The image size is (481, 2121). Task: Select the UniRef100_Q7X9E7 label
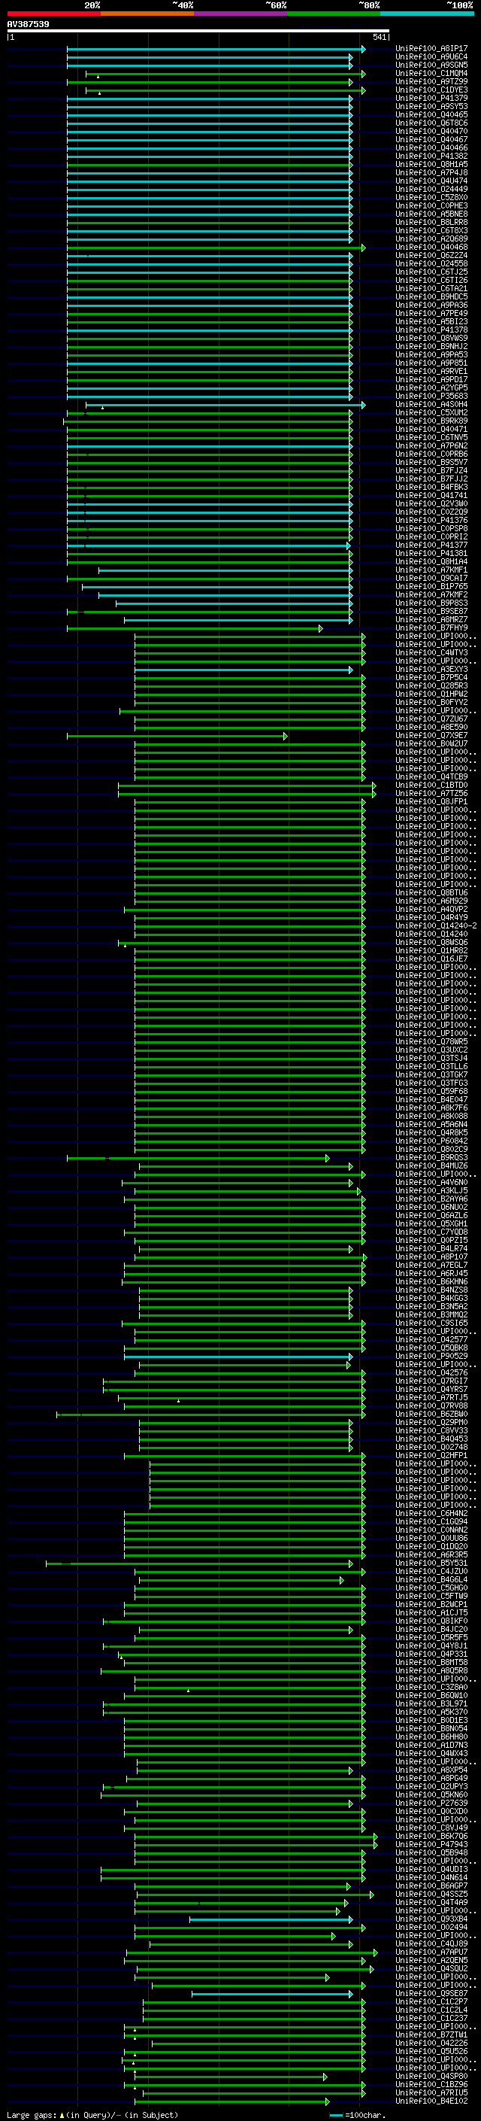tap(431, 735)
